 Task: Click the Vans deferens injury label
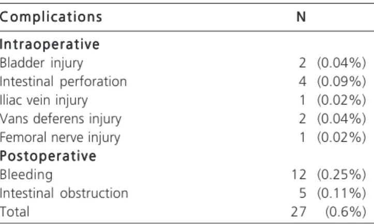click(x=61, y=119)
